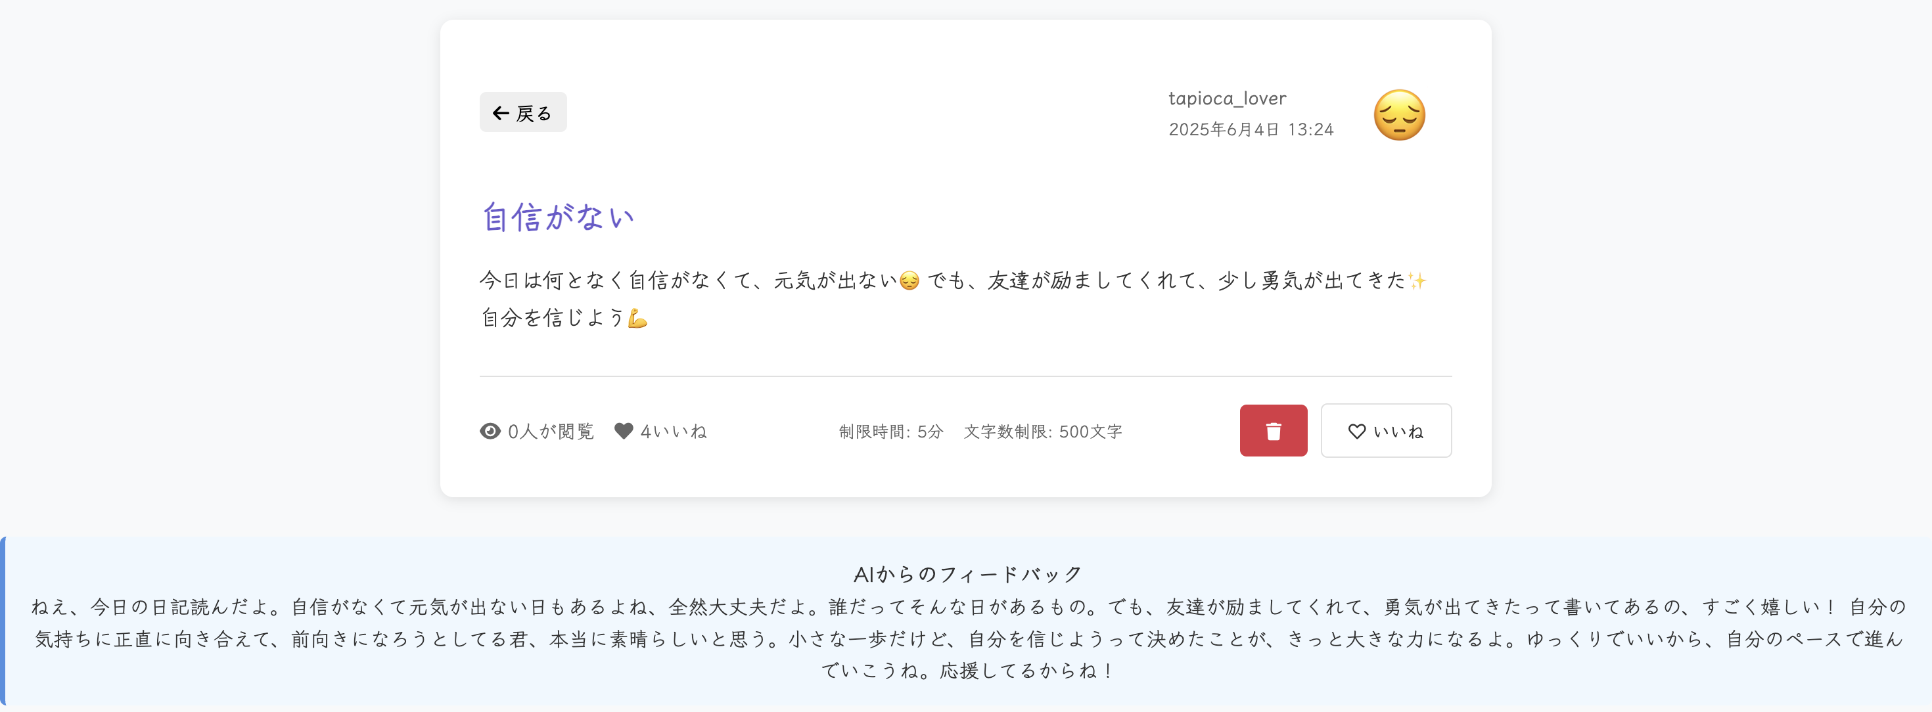Click the 文字数制限: 500文字 label
1932x712 pixels.
(1042, 432)
